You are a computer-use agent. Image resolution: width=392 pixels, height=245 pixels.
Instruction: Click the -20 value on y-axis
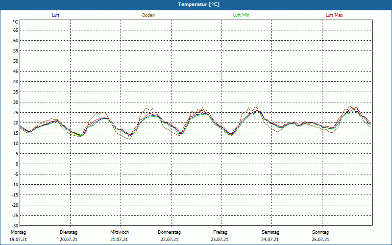pyautogui.click(x=15, y=205)
